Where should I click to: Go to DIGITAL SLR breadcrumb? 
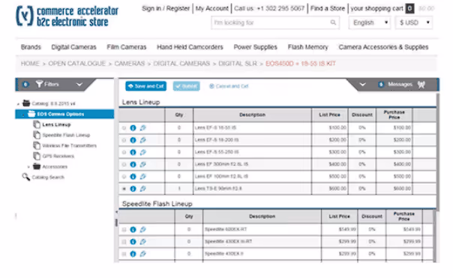tap(238, 64)
